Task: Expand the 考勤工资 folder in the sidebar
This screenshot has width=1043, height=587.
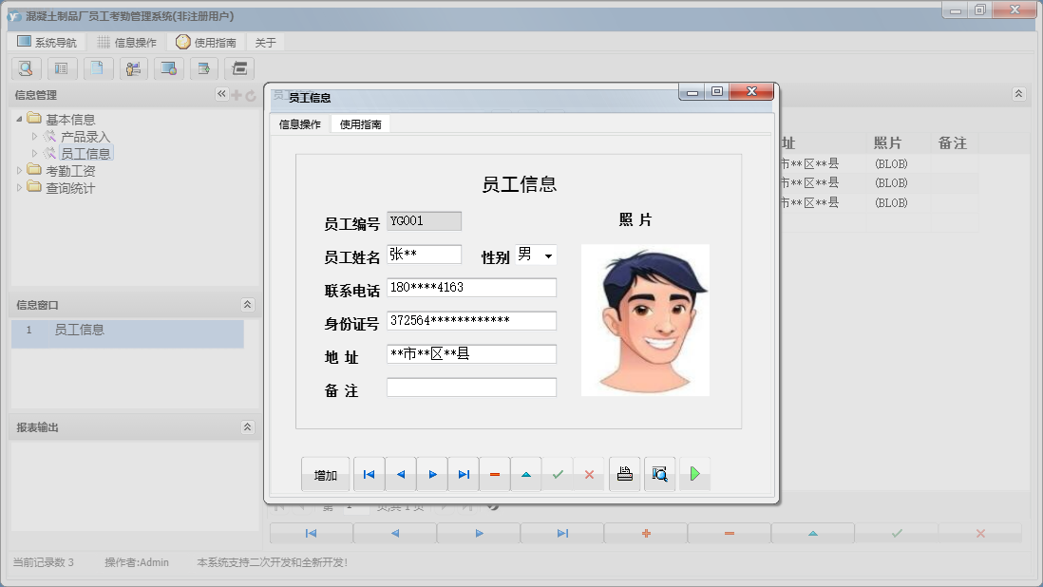Action: [21, 171]
